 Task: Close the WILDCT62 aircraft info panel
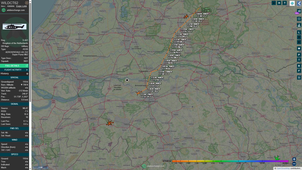tap(27, 3)
